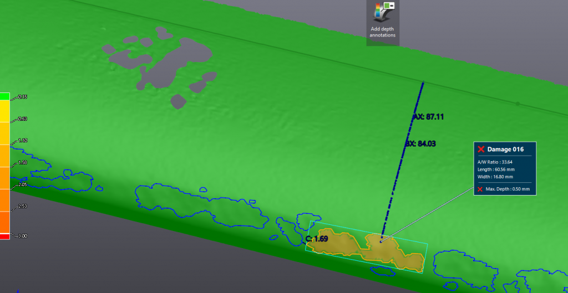The height and width of the screenshot is (293, 568).
Task: Click the top endpoint of the dotted measurement line
Action: click(x=424, y=83)
